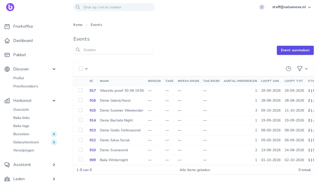Open Baila-tags in the sidebar
The image size is (326, 183).
click(x=21, y=126)
